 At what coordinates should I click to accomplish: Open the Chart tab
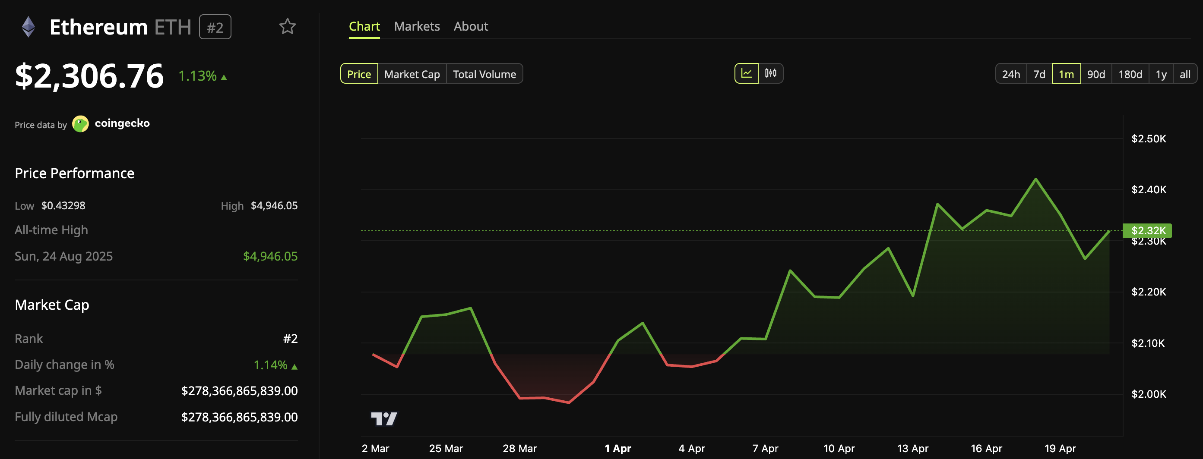click(364, 26)
